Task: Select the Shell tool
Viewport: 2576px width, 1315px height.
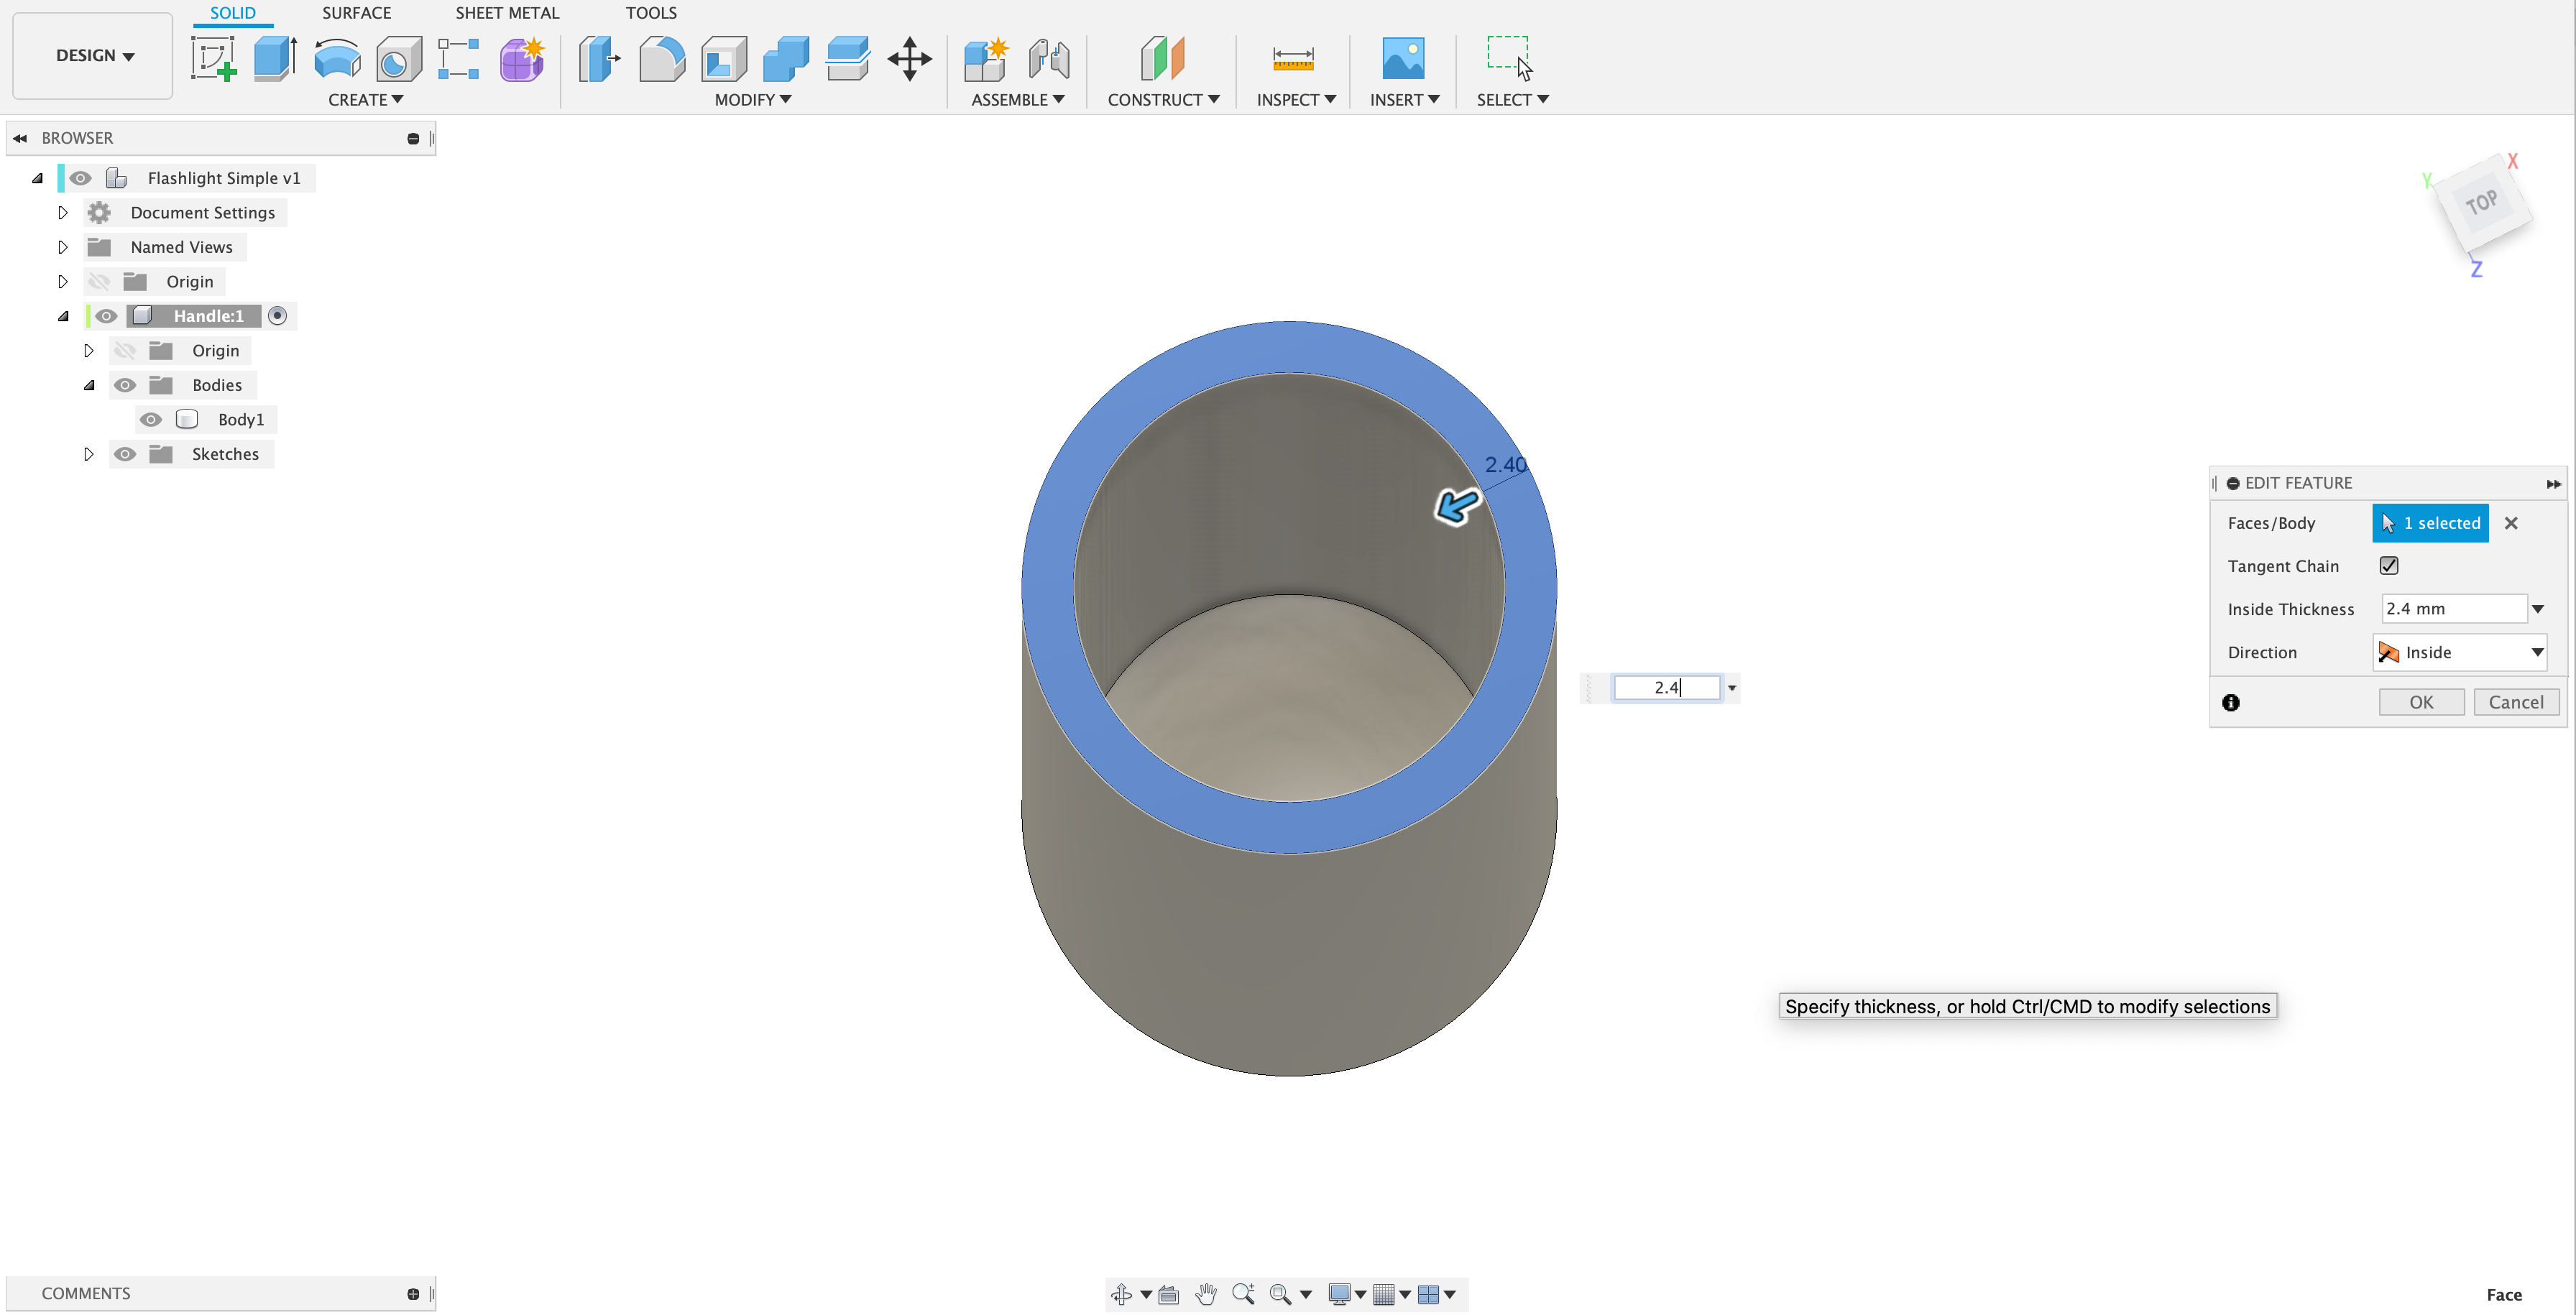Action: 724,58
